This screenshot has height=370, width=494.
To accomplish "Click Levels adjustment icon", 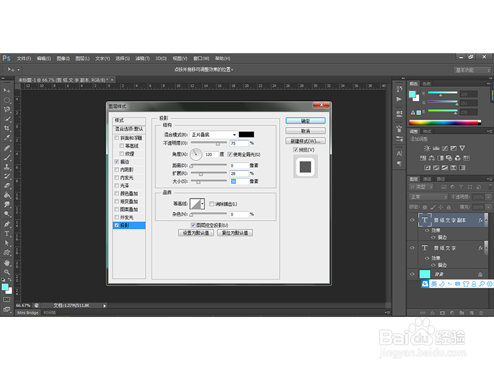I will pyautogui.click(x=436, y=148).
